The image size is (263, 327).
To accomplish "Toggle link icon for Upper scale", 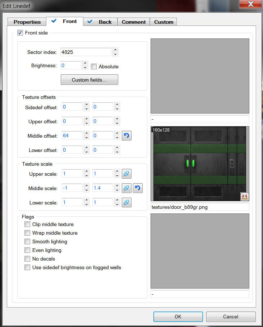I will click(126, 174).
